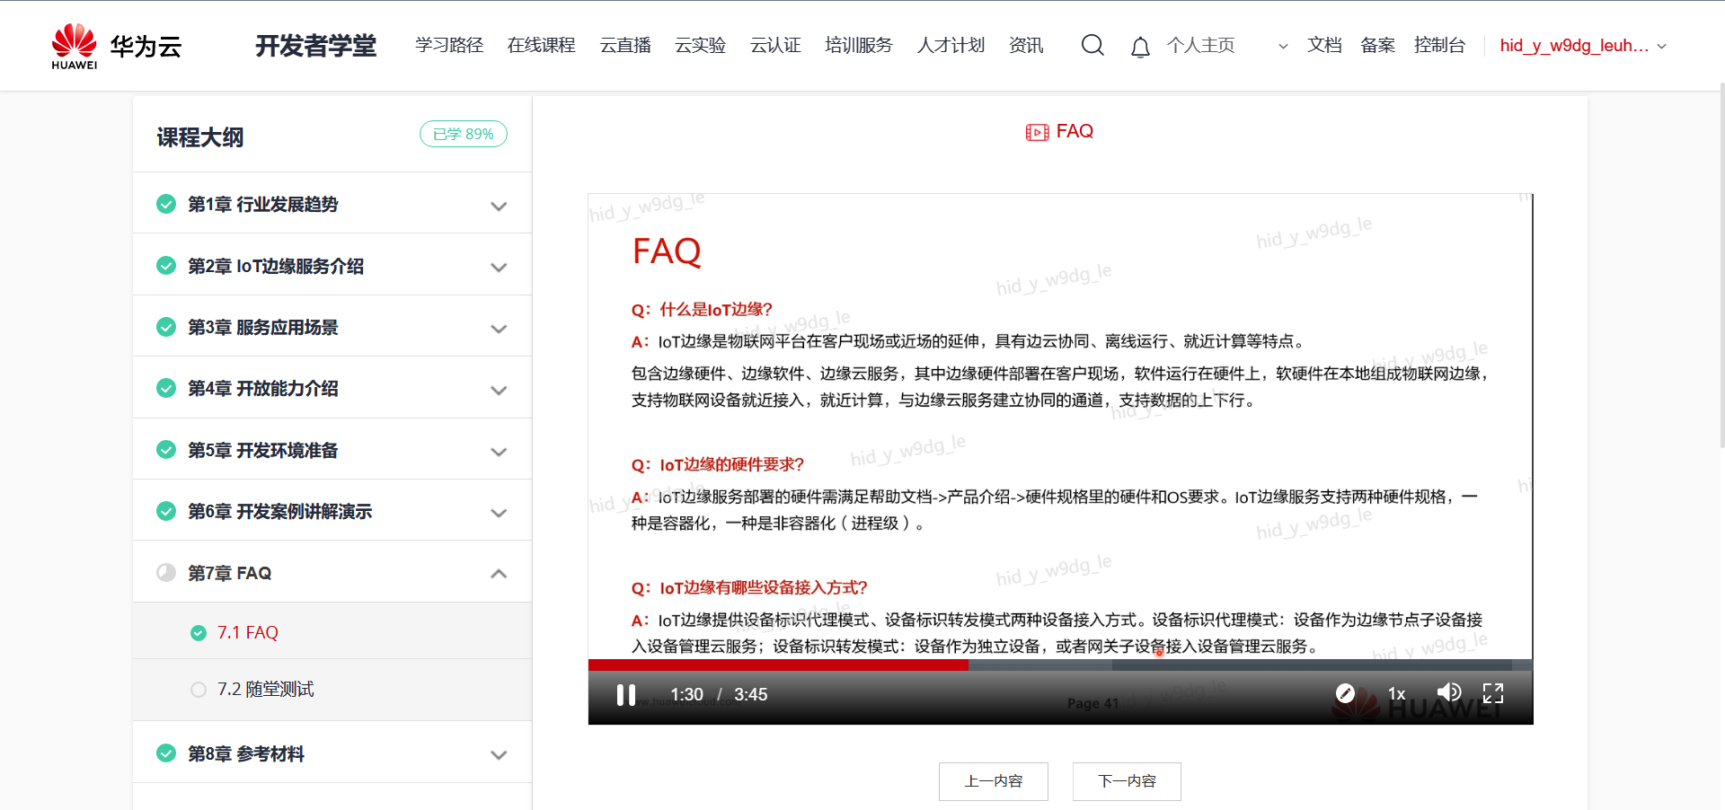The image size is (1725, 810).
Task: Expand 第3章 服务应用场景 chevron
Action: coord(499,329)
